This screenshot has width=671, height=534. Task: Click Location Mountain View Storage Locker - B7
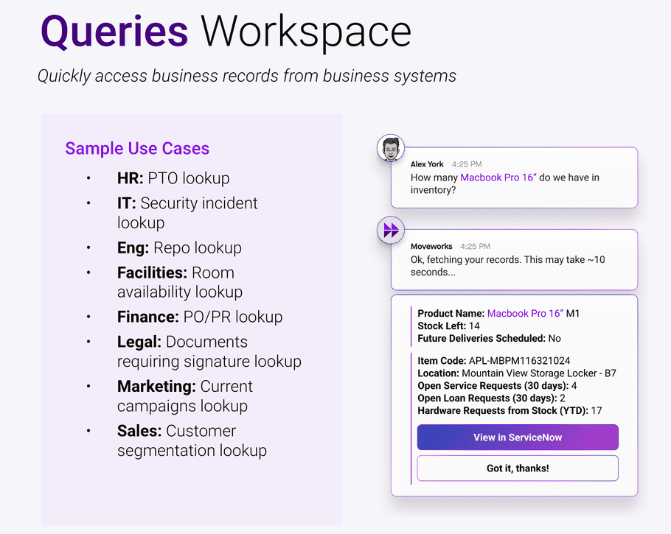(517, 373)
